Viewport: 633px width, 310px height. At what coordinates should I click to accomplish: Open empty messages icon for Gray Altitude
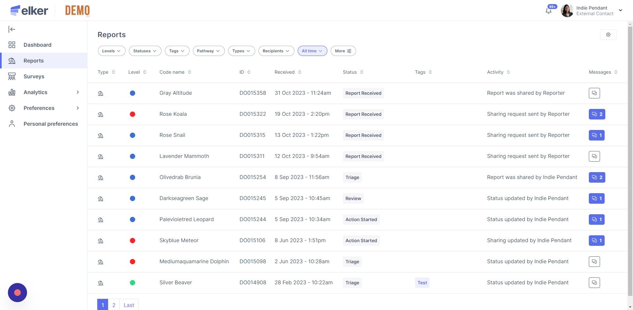click(594, 93)
